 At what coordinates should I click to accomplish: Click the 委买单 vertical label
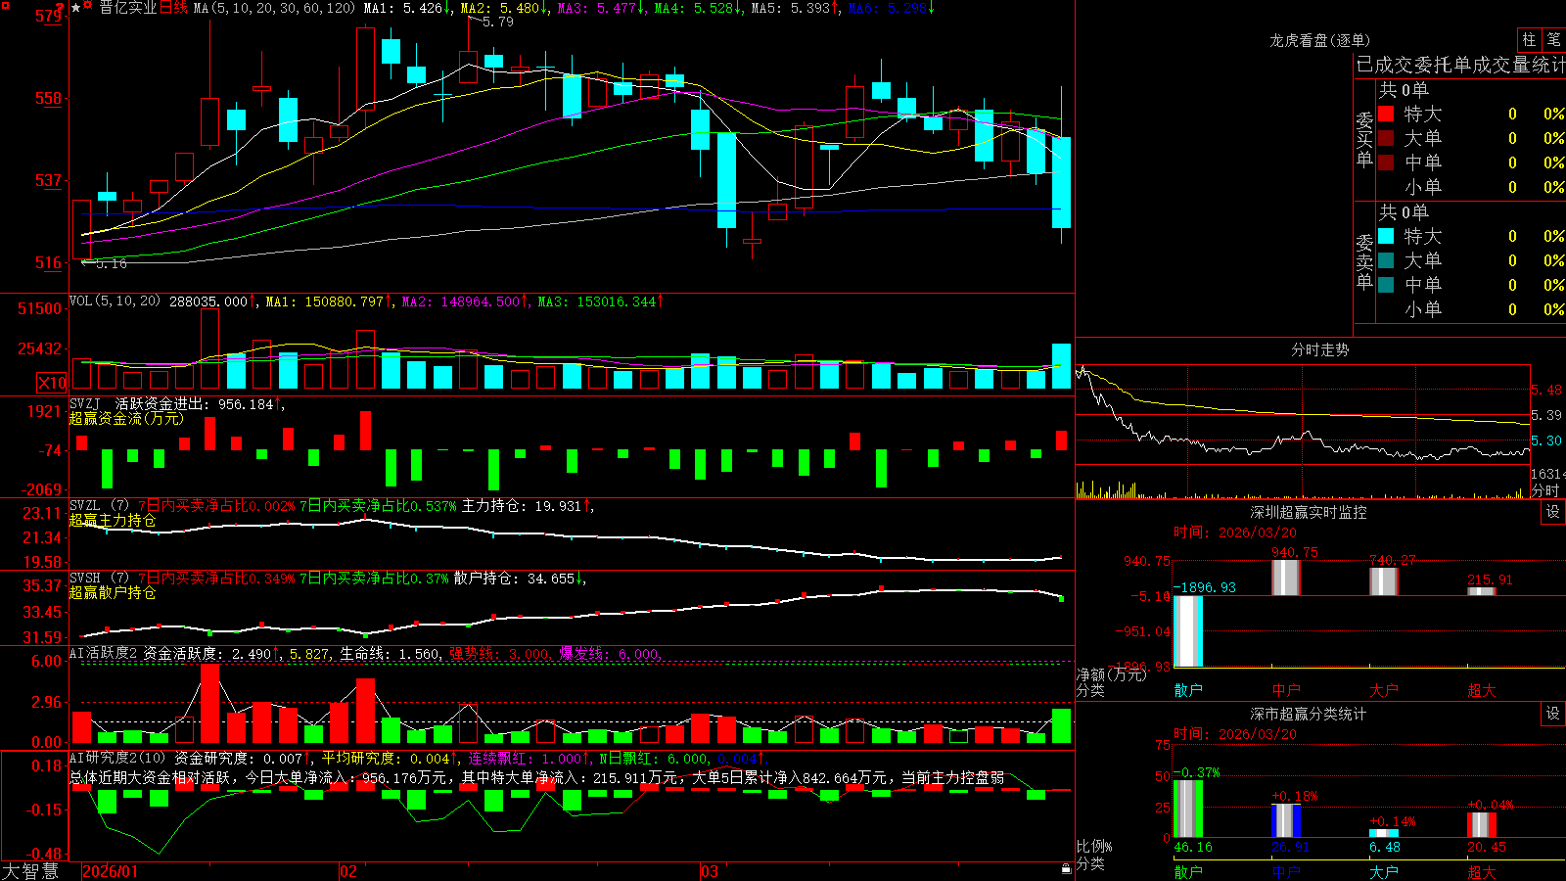point(1364,139)
